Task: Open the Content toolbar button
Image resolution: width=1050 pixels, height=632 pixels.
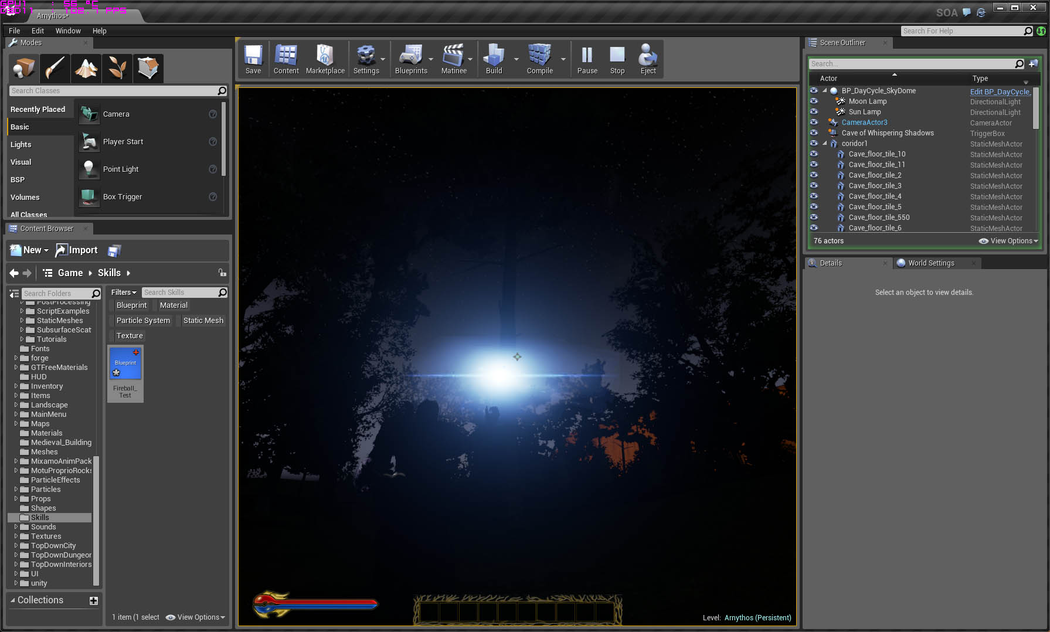Action: (x=286, y=59)
